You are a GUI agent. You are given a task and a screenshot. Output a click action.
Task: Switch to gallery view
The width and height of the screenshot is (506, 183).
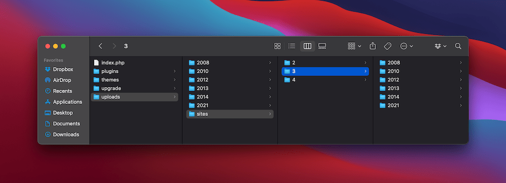pyautogui.click(x=322, y=46)
